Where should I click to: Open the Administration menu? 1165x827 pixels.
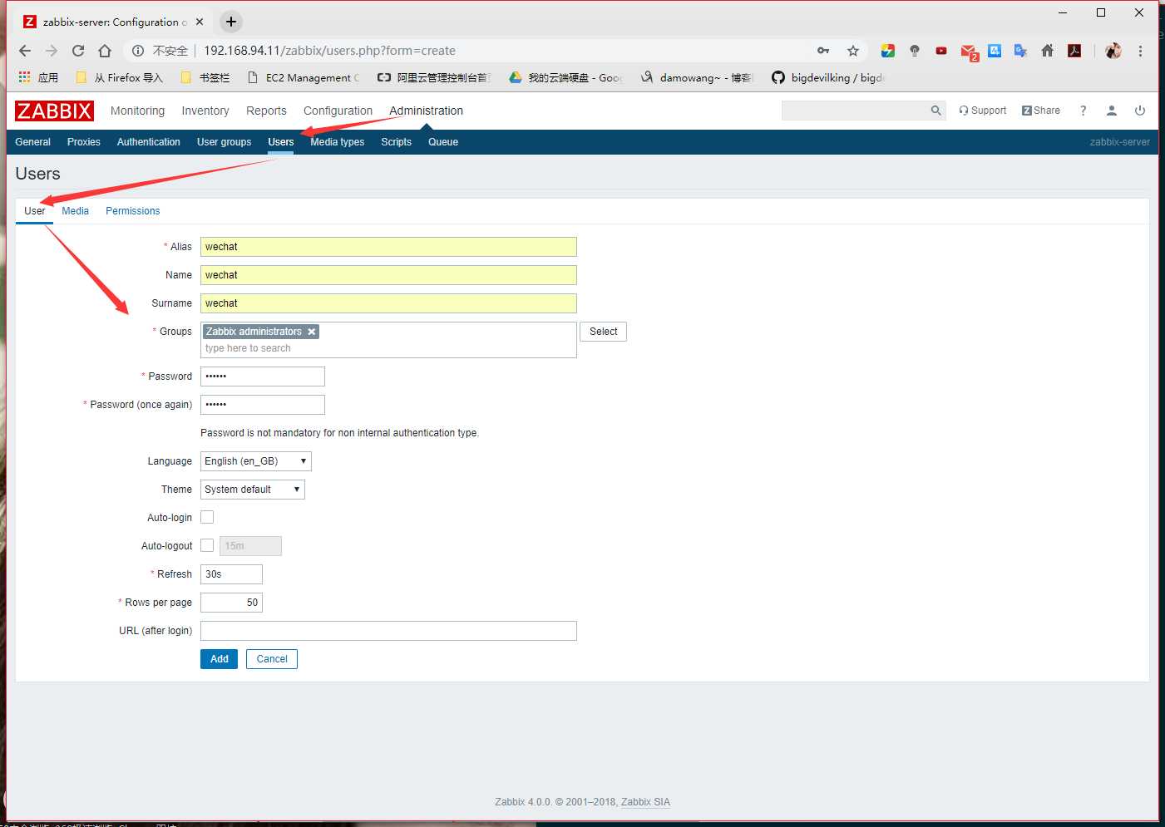click(x=426, y=111)
